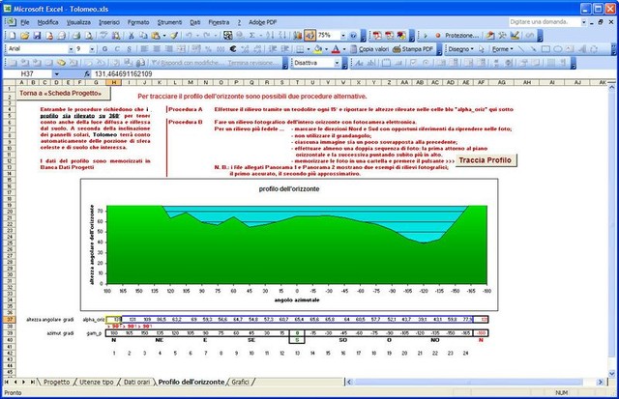Click the Torna a «Scheda Progetto» button
The width and height of the screenshot is (619, 399).
63,94
